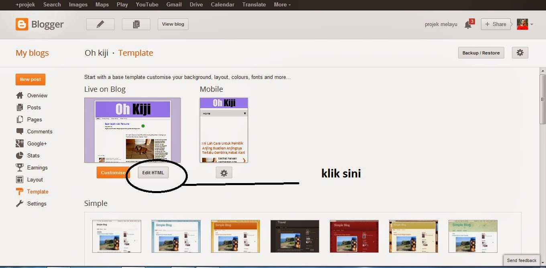This screenshot has width=546, height=268.
Task: Open the profile account dropdown
Action: (x=525, y=24)
